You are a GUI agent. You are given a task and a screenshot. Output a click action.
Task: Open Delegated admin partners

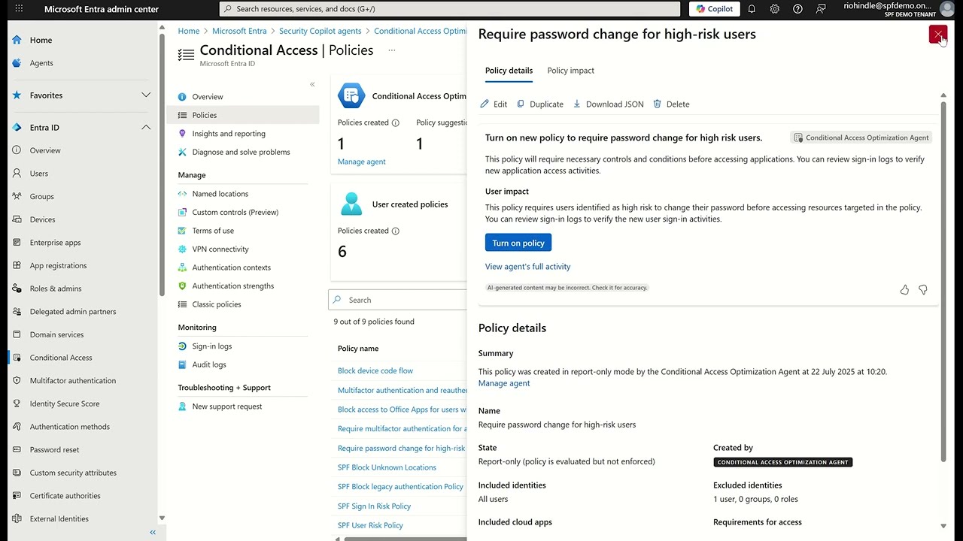pyautogui.click(x=73, y=312)
